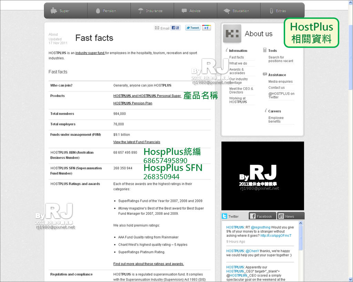Switch to the Facebook feed tab
The height and width of the screenshot is (282, 353).
click(x=262, y=216)
